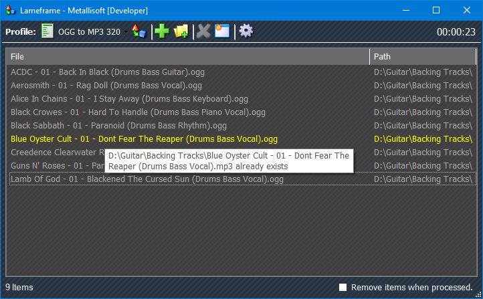
Task: Select Lamb Of God Blackened track row
Action: click(147, 179)
